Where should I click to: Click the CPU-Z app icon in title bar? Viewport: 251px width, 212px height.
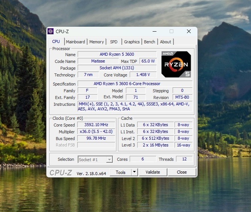(x=51, y=31)
